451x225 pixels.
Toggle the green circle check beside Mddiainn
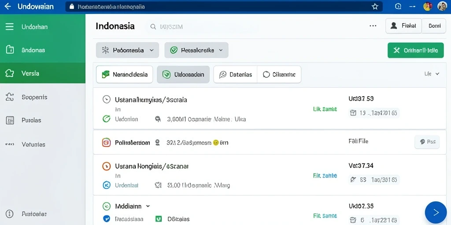pos(107,206)
